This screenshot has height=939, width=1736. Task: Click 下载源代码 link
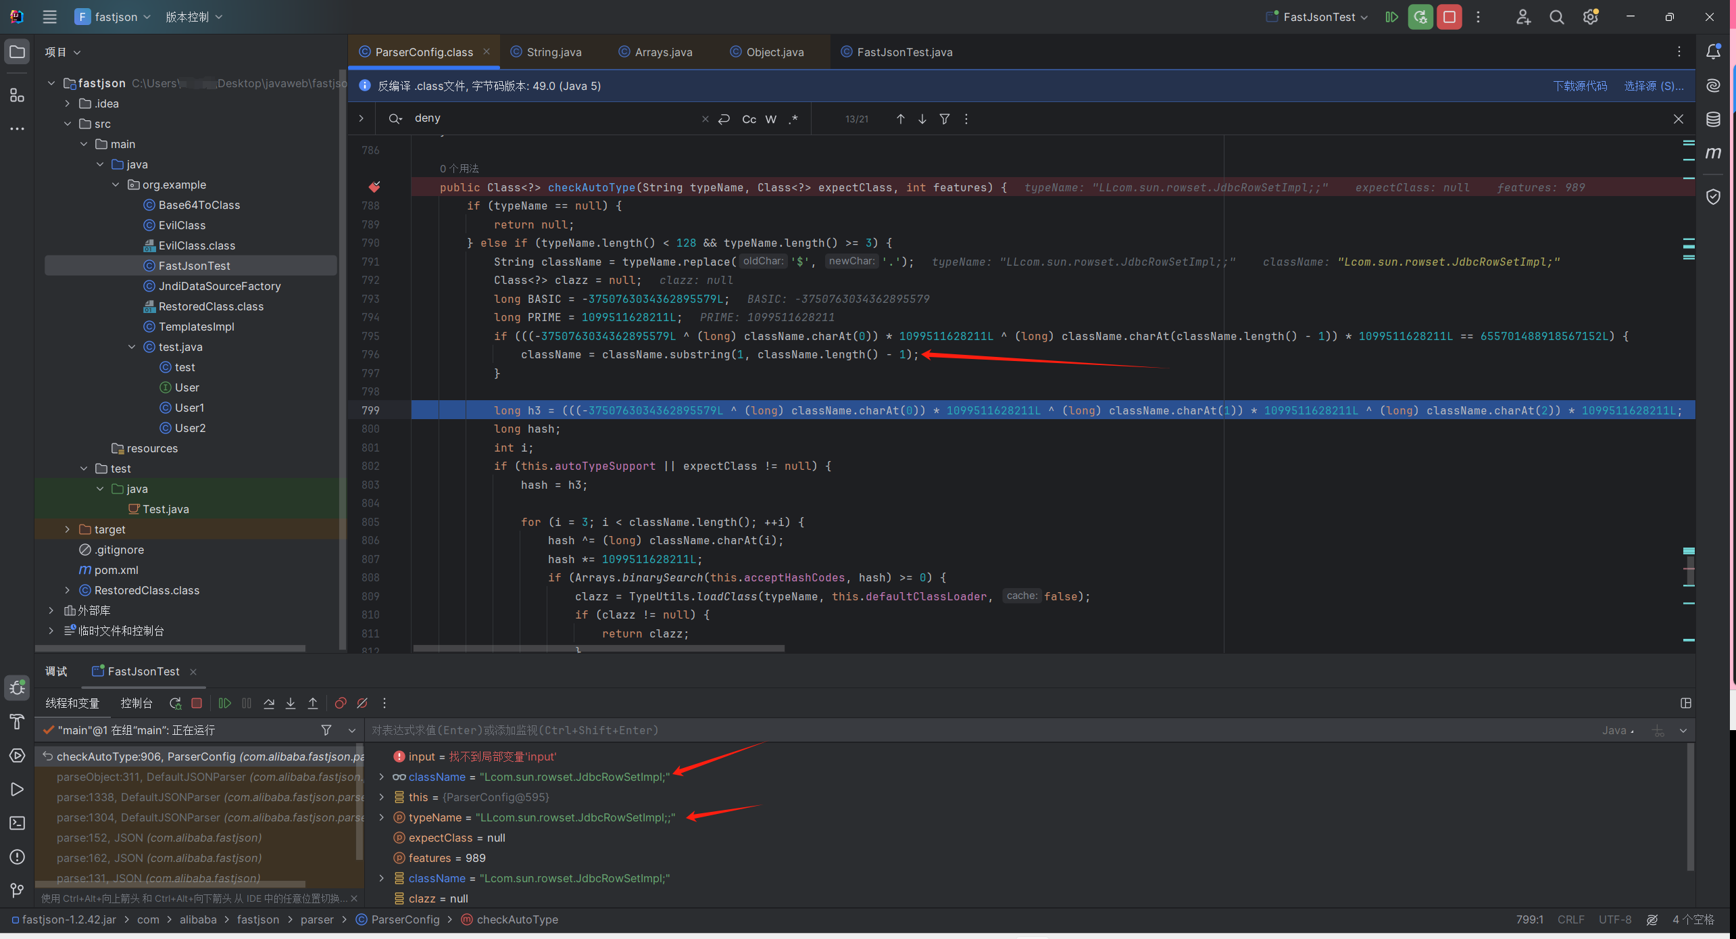tap(1580, 86)
